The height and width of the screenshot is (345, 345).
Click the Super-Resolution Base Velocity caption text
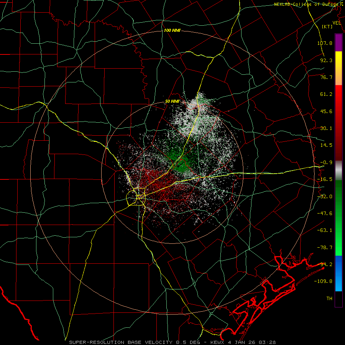coord(172,342)
